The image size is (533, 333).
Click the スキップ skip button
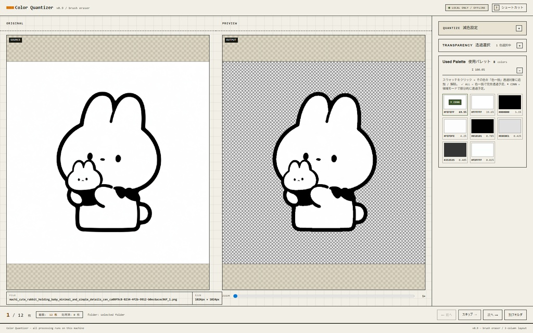(x=469, y=315)
